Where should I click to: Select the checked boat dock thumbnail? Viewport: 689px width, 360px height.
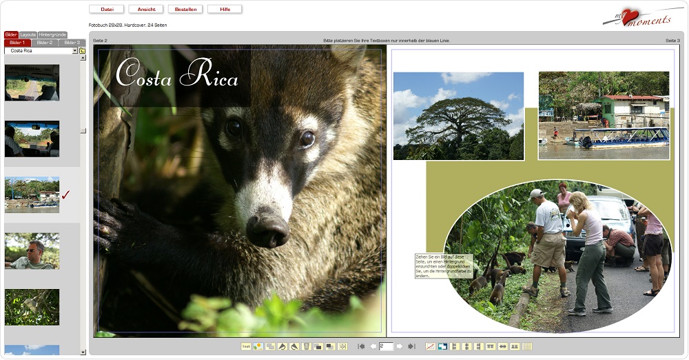click(x=32, y=195)
